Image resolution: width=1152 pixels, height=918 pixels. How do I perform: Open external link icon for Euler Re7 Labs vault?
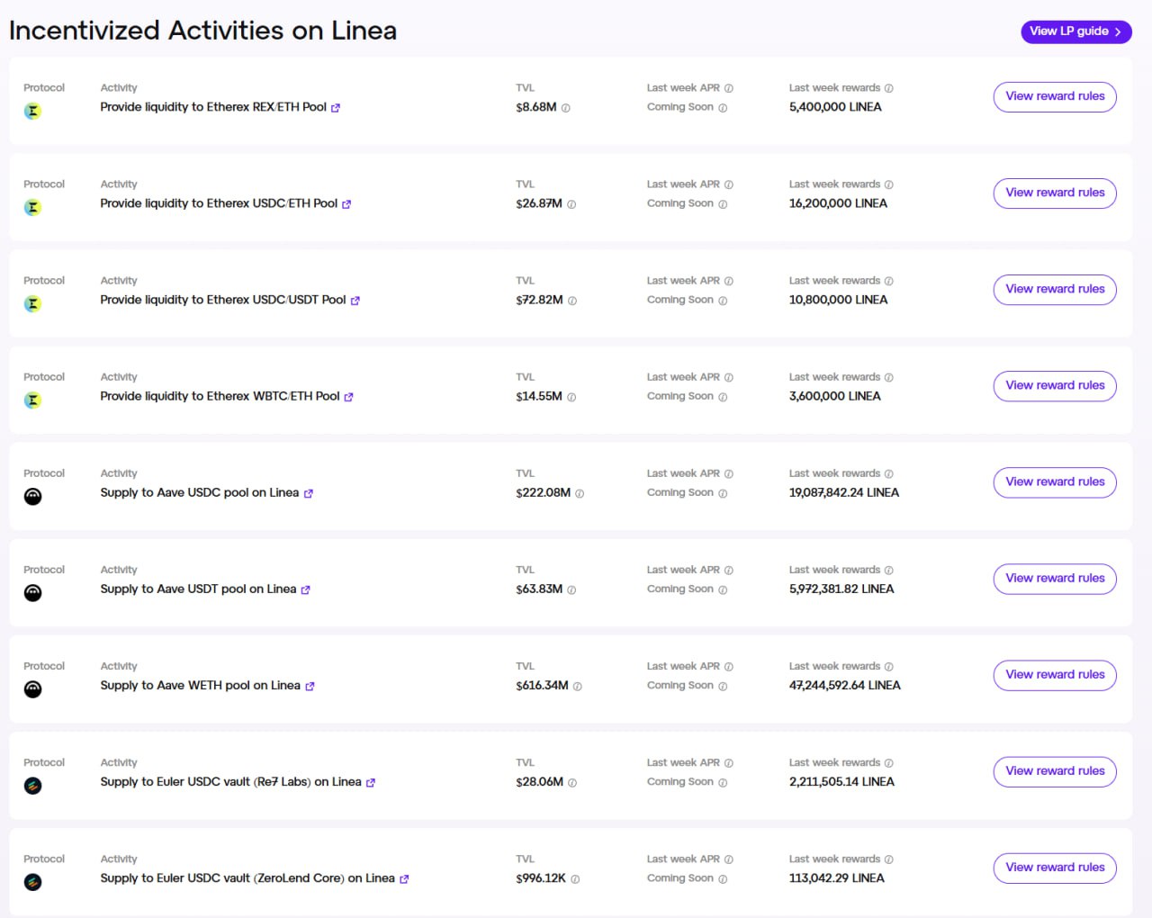[370, 783]
